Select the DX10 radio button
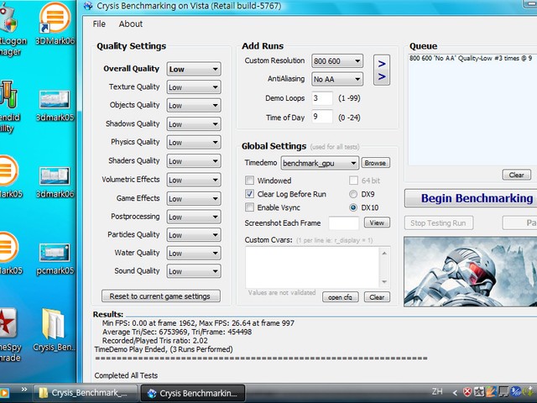This screenshot has width=537, height=403. [x=353, y=207]
